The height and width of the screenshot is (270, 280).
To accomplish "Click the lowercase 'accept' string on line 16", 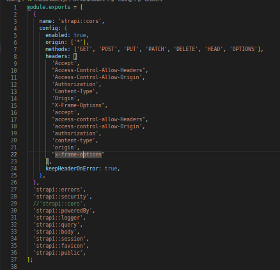I will [x=64, y=112].
